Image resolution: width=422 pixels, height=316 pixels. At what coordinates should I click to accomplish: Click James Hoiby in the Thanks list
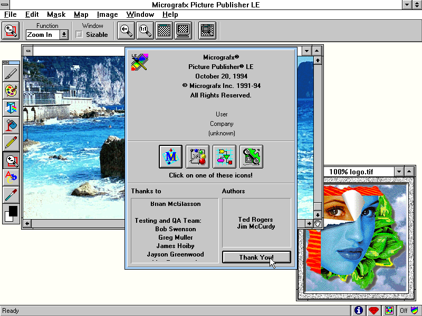(x=176, y=246)
